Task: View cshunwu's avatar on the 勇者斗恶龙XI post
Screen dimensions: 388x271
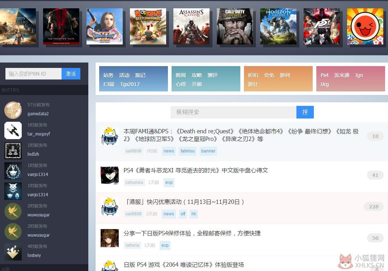Action: tap(110, 175)
